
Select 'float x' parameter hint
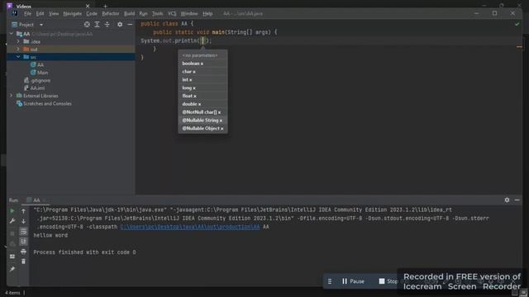[x=203, y=96]
